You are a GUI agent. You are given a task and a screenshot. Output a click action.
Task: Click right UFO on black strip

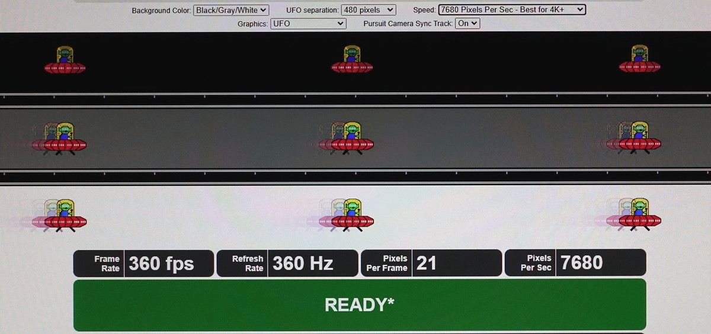pos(639,59)
